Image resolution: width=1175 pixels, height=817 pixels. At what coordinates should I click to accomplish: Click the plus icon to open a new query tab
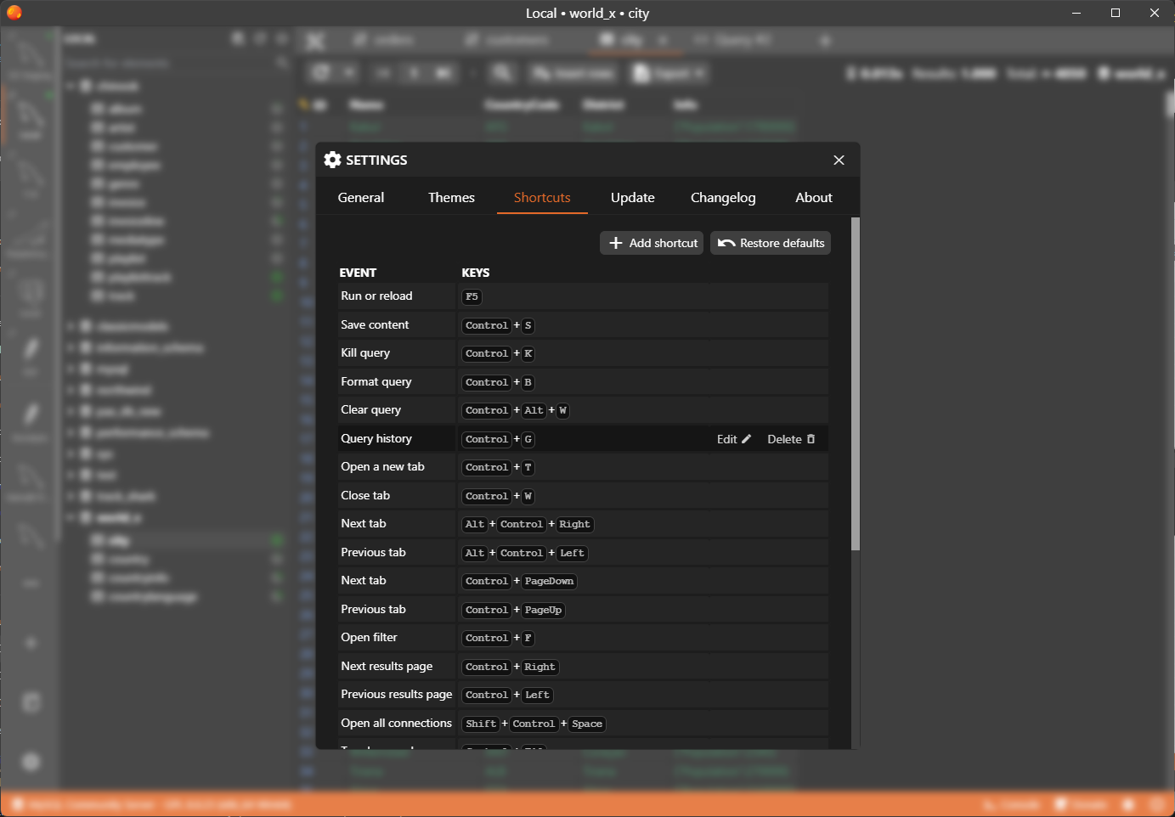[x=825, y=40]
